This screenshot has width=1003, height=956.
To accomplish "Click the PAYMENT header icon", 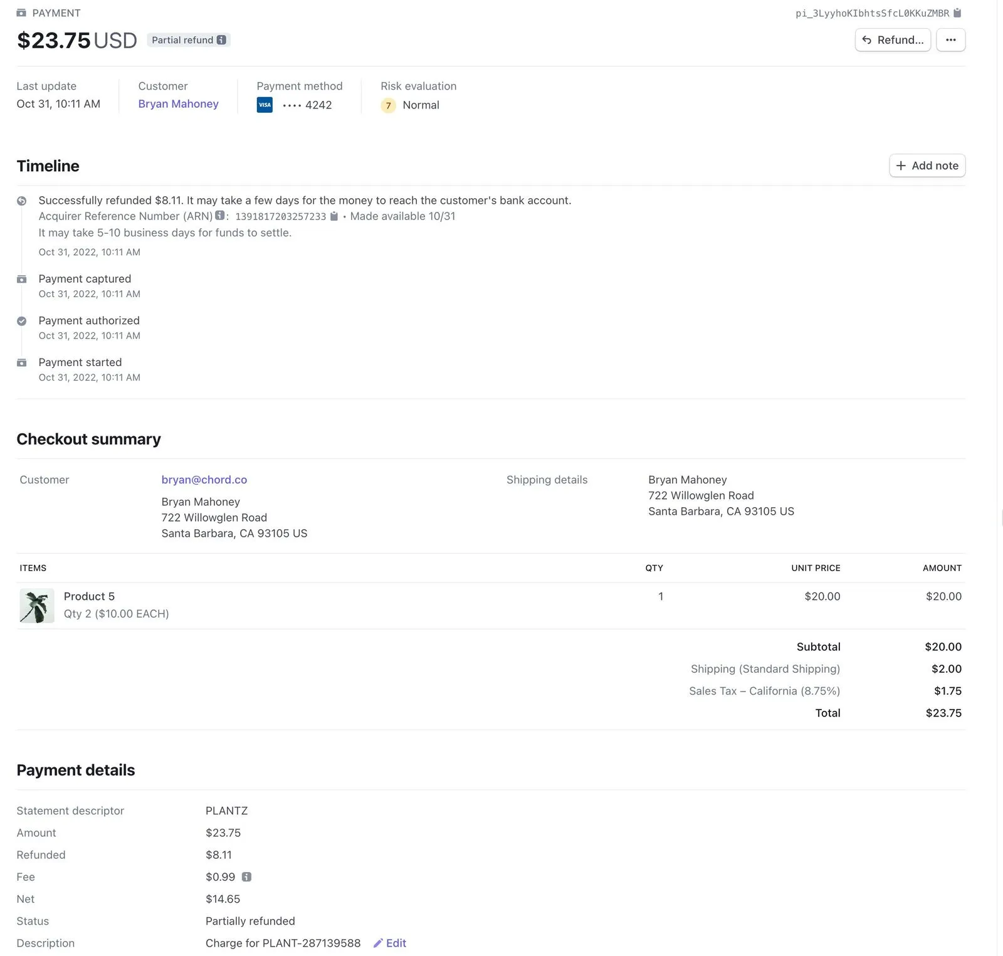I will pos(21,13).
